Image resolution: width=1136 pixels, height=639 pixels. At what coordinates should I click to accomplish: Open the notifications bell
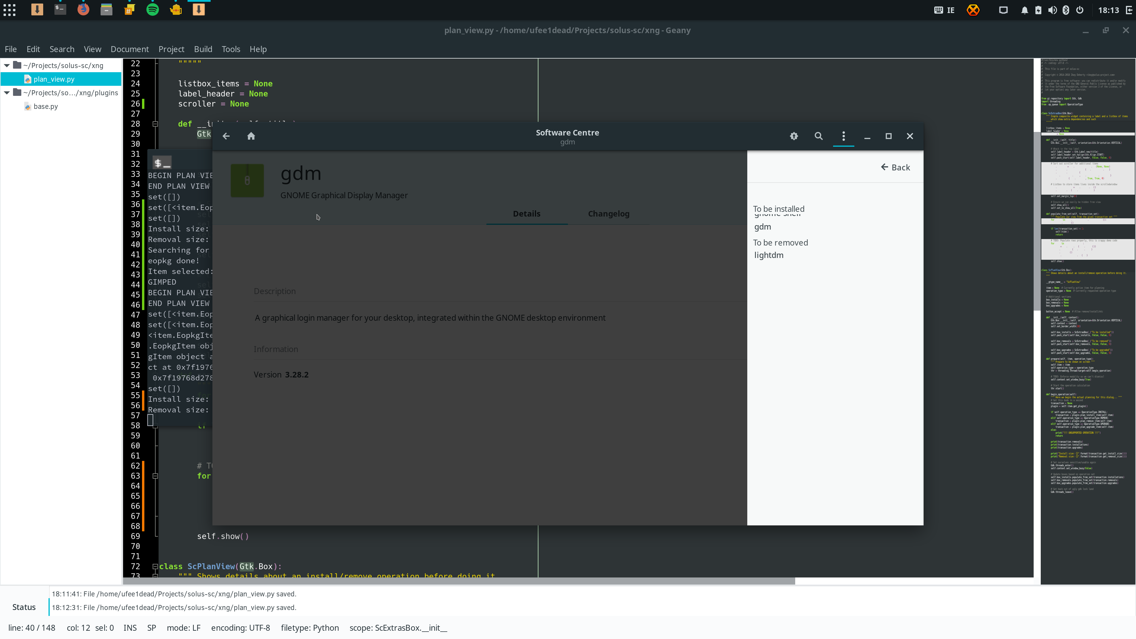(x=1024, y=10)
